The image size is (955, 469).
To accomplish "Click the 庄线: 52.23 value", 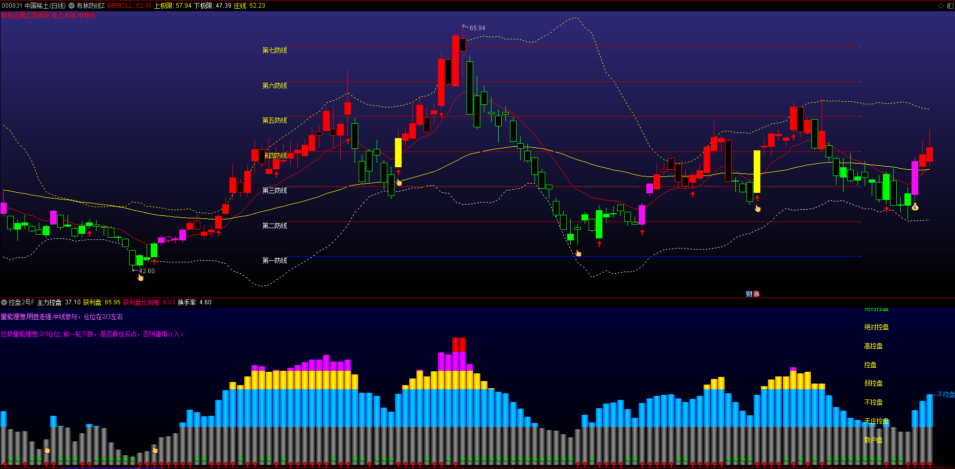I will (x=249, y=6).
